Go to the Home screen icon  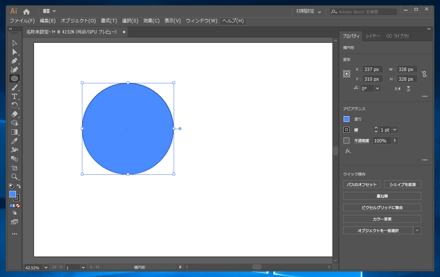pos(26,12)
